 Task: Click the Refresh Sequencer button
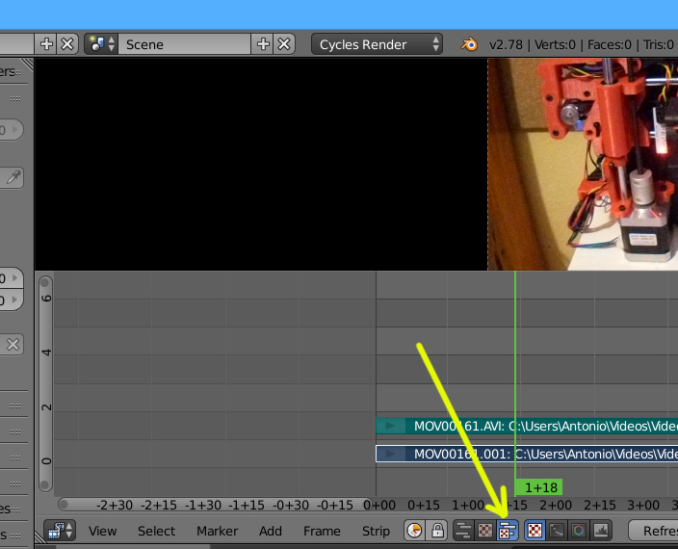pyautogui.click(x=653, y=531)
